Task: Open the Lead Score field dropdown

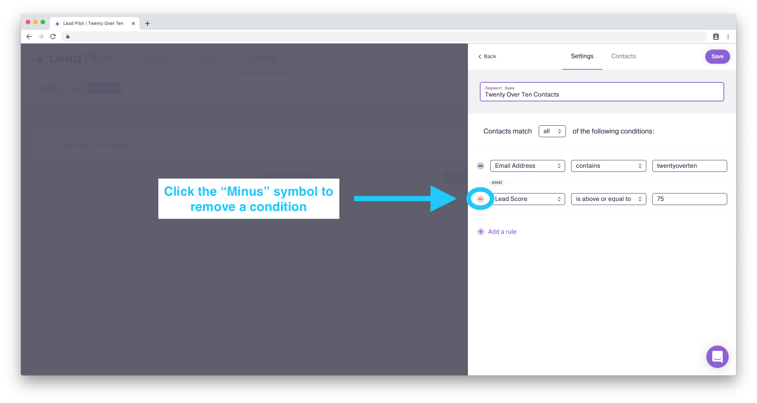Action: tap(528, 199)
